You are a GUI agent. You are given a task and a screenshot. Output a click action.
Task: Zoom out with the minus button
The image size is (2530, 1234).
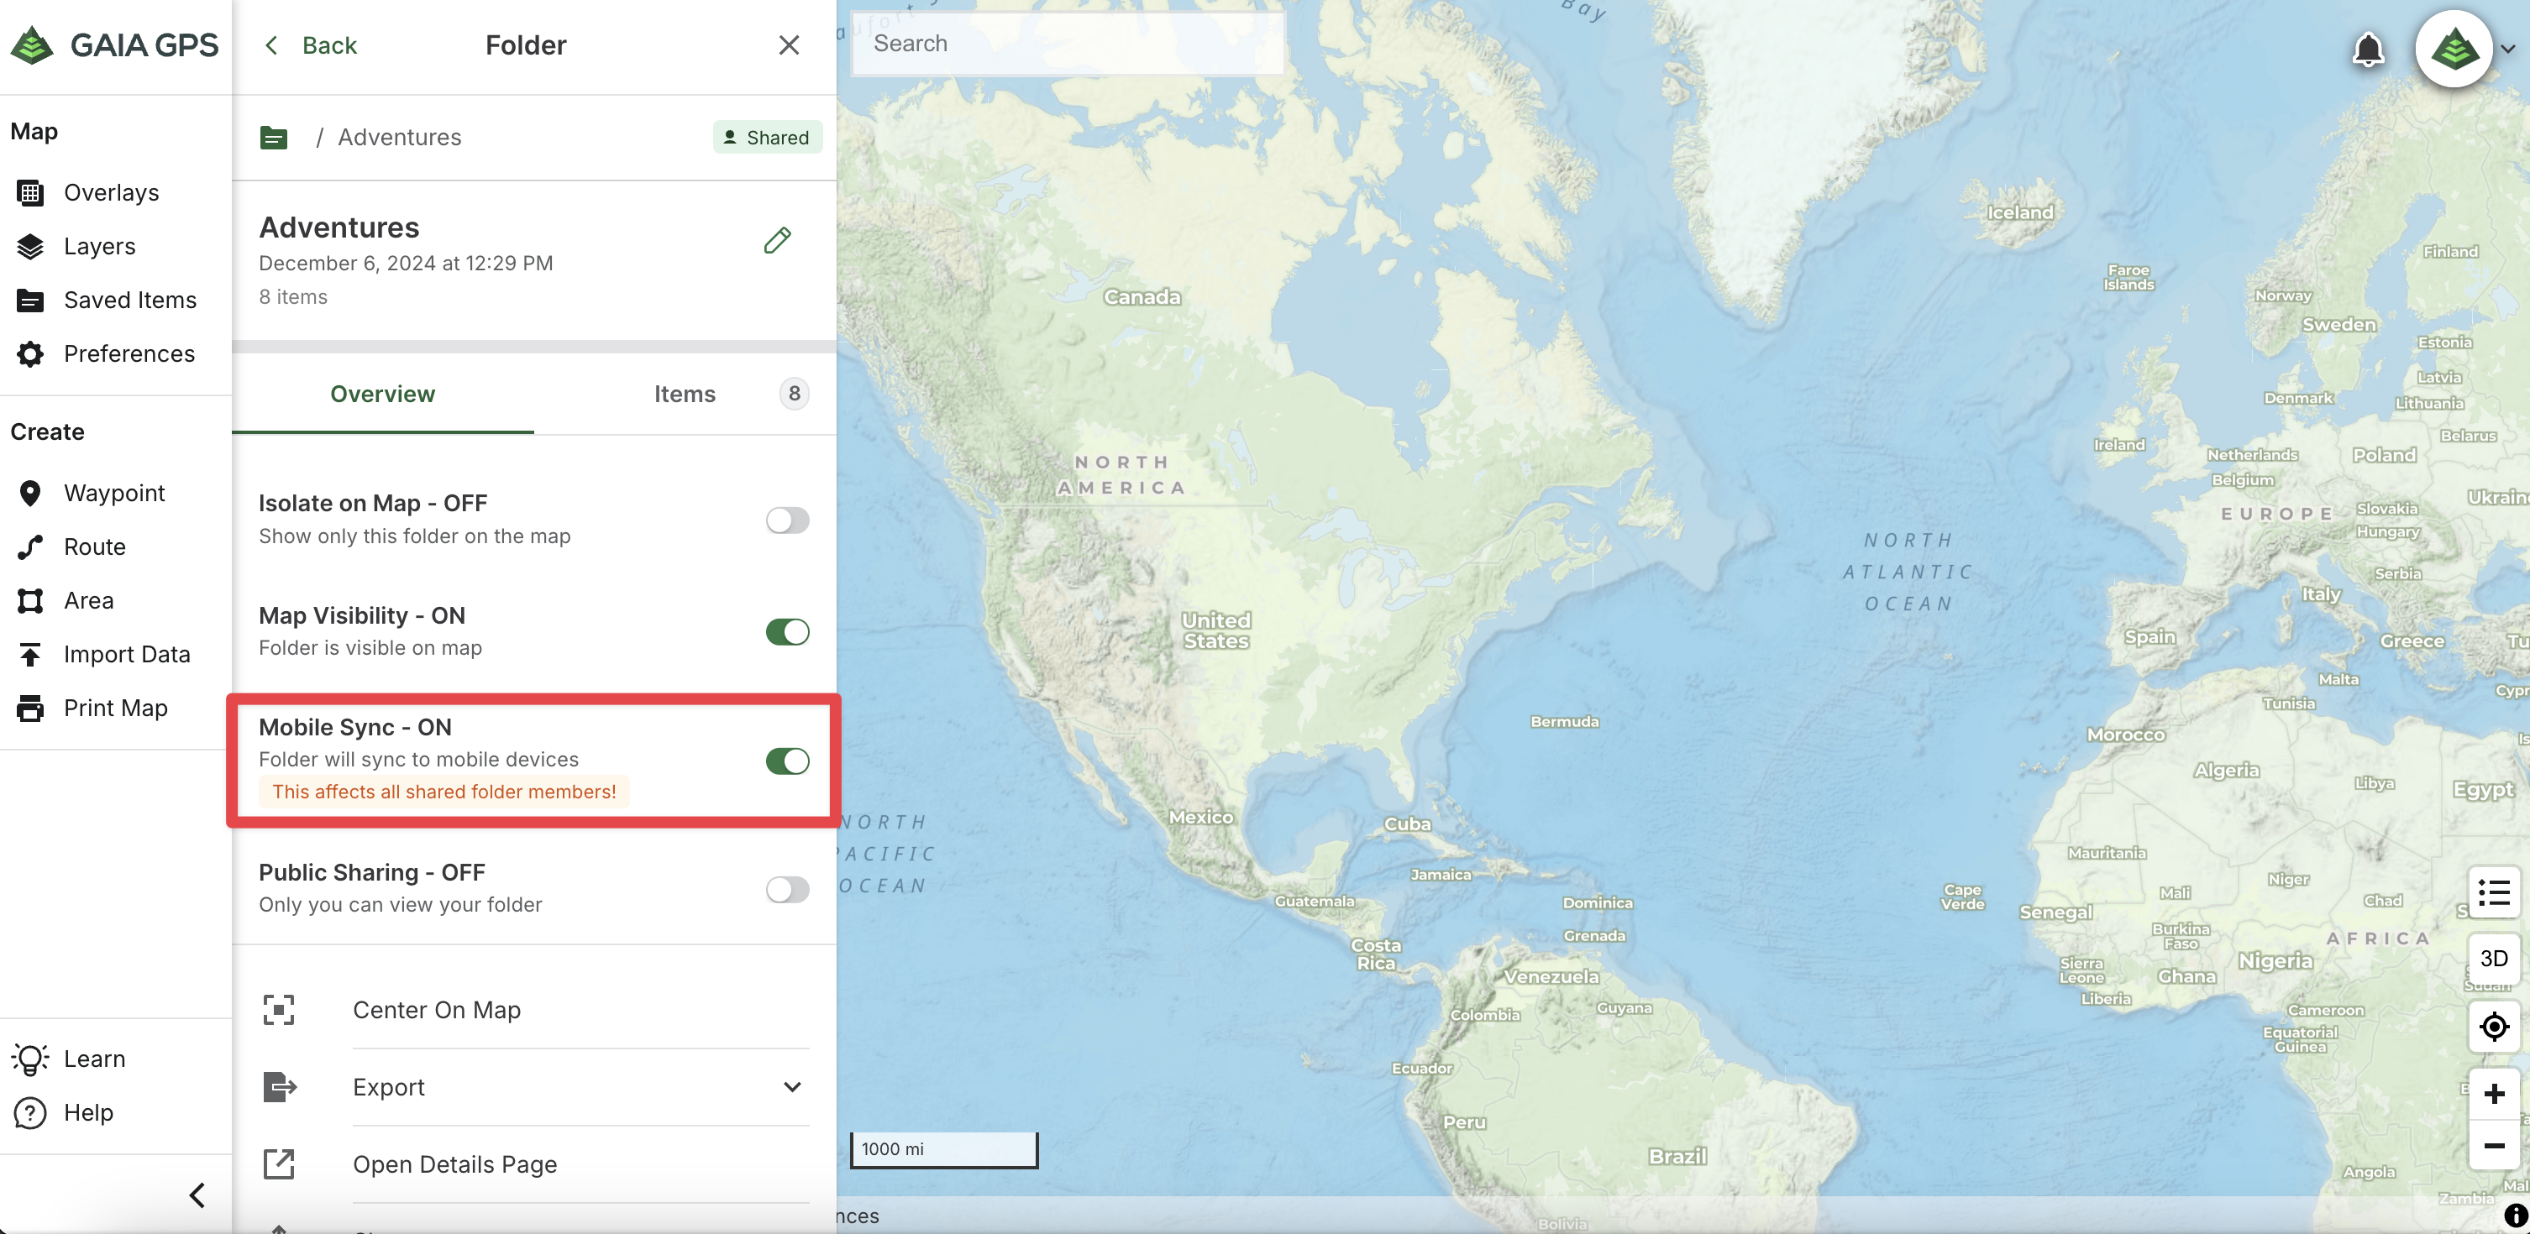click(2494, 1146)
